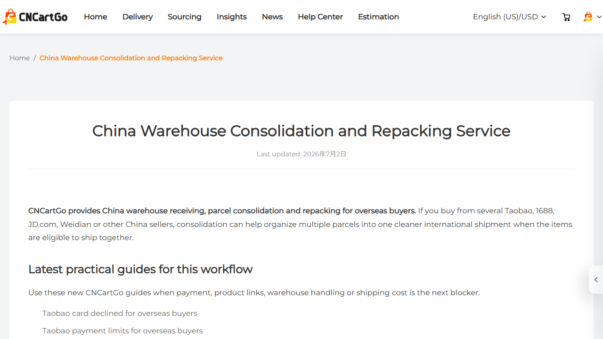Click the 'Use these new CNCartGo guides' sentence
The height and width of the screenshot is (339, 603).
[254, 293]
